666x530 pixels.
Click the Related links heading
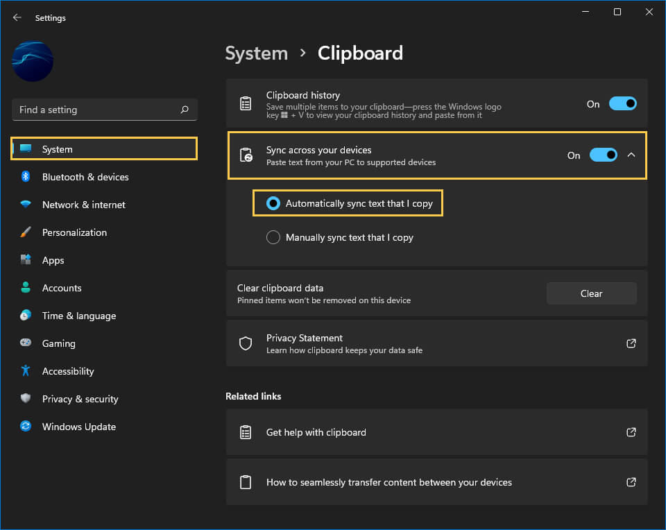pos(253,396)
